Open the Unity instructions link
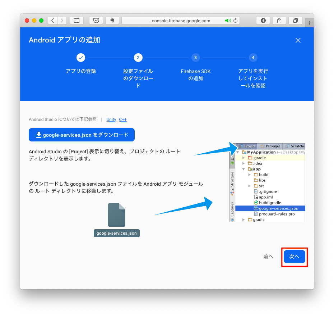Image resolution: width=334 pixels, height=316 pixels. coord(111,119)
